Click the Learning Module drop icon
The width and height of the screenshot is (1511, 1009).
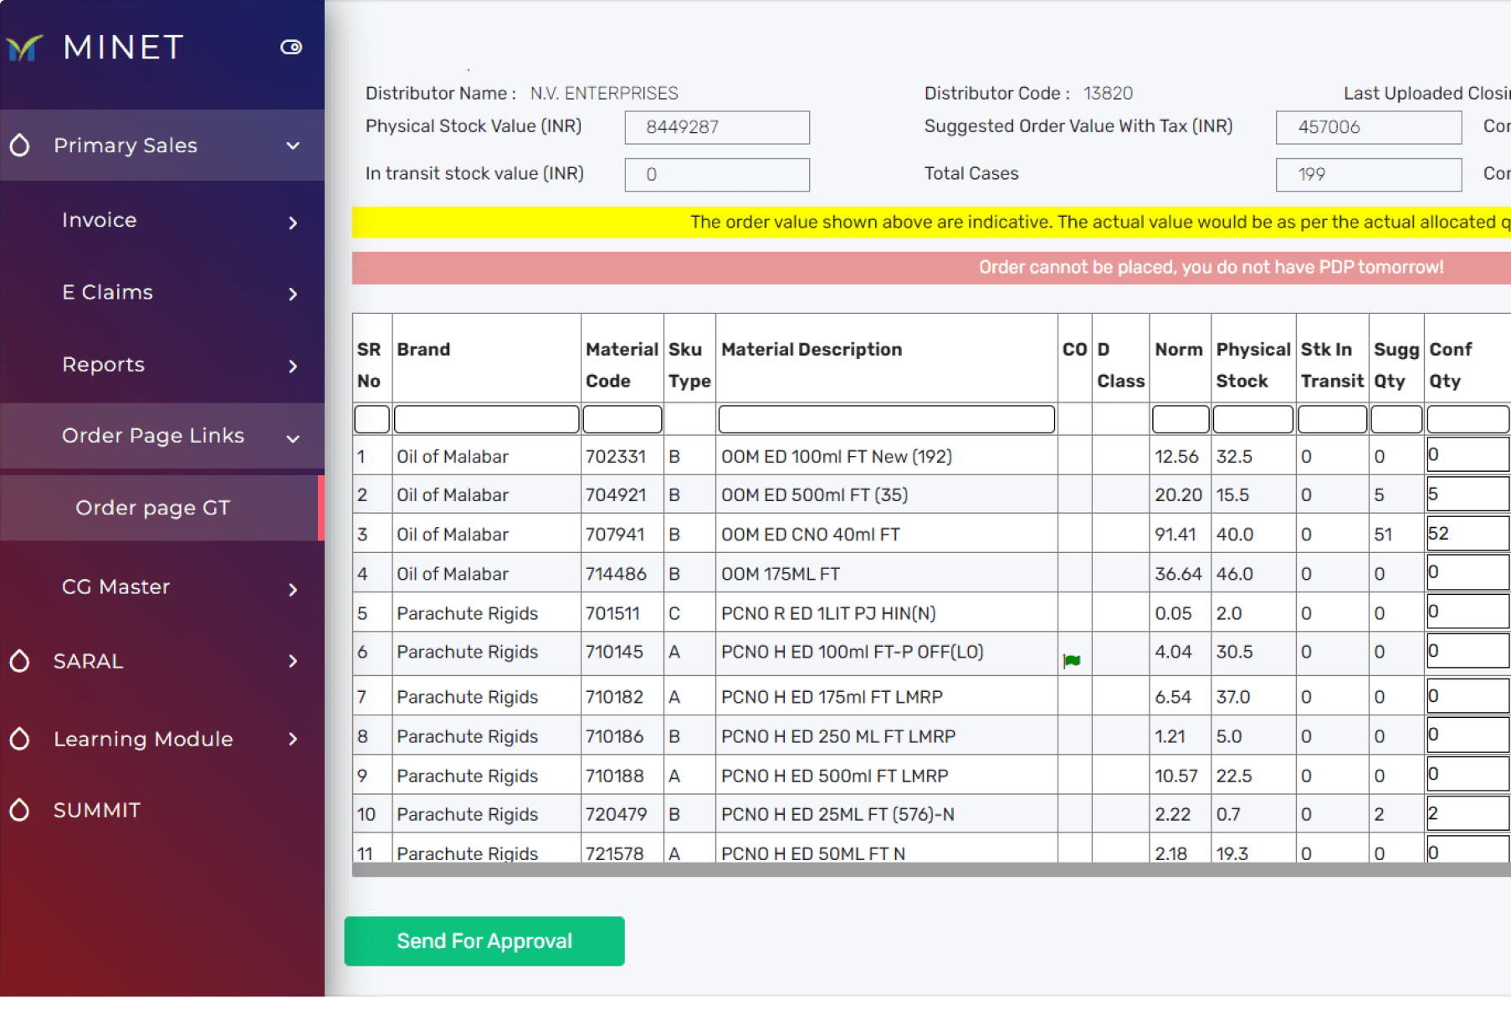20,739
